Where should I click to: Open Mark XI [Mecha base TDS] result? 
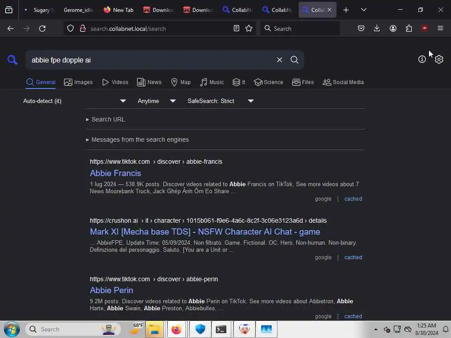(x=205, y=231)
